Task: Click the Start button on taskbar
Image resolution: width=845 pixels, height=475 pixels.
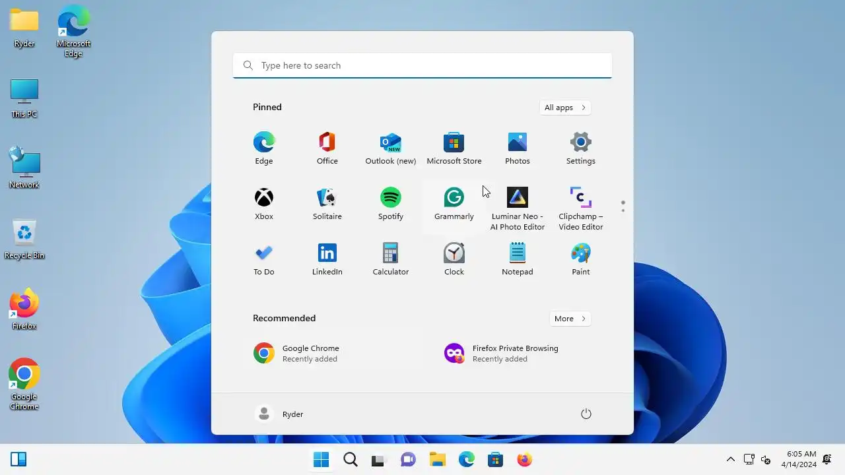Action: [x=321, y=460]
